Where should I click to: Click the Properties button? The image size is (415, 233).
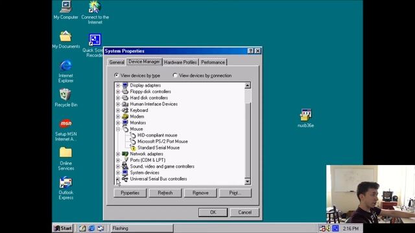(x=130, y=193)
